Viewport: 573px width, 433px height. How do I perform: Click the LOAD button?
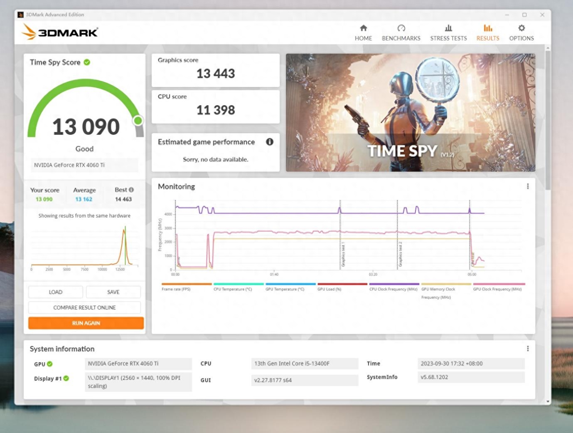56,292
